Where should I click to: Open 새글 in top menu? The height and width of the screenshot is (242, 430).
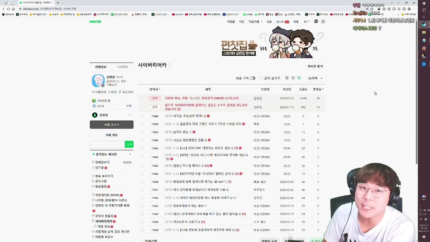269,22
